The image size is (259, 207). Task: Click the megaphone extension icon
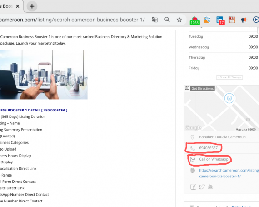click(x=244, y=20)
